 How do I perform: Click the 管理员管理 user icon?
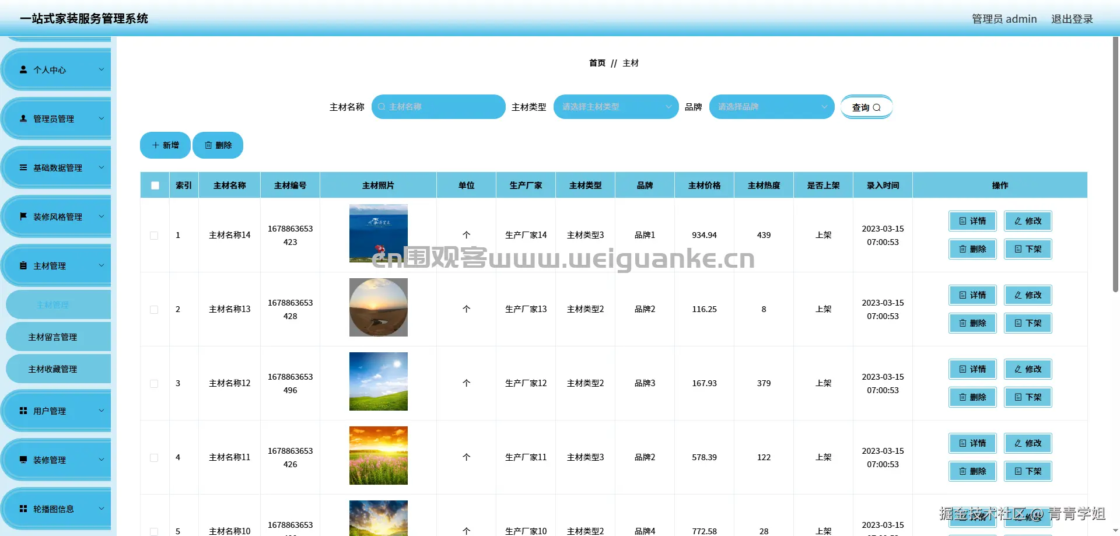pos(23,118)
